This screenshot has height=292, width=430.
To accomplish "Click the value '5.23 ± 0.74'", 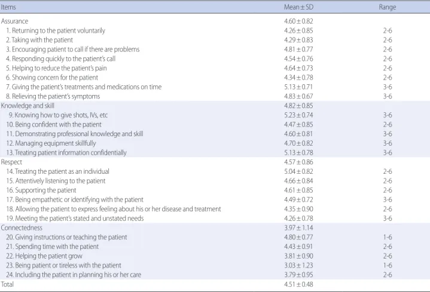I will pyautogui.click(x=298, y=115).
